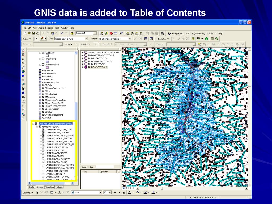Open the Task dropdown Create New Feature
The width and height of the screenshot is (272, 204).
pos(86,39)
